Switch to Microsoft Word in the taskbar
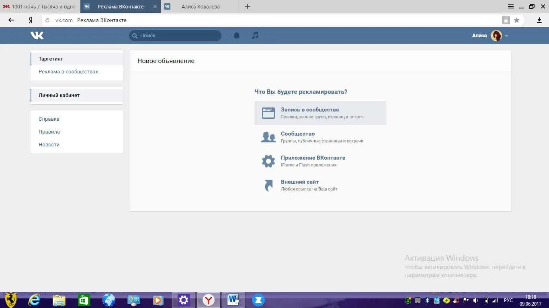This screenshot has width=549, height=308. (x=233, y=300)
